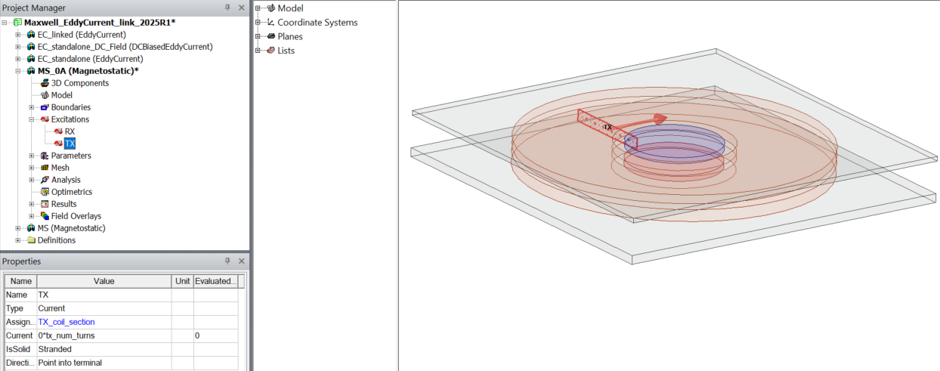Click the Value column header
Image resolution: width=940 pixels, height=371 pixels.
coord(104,281)
